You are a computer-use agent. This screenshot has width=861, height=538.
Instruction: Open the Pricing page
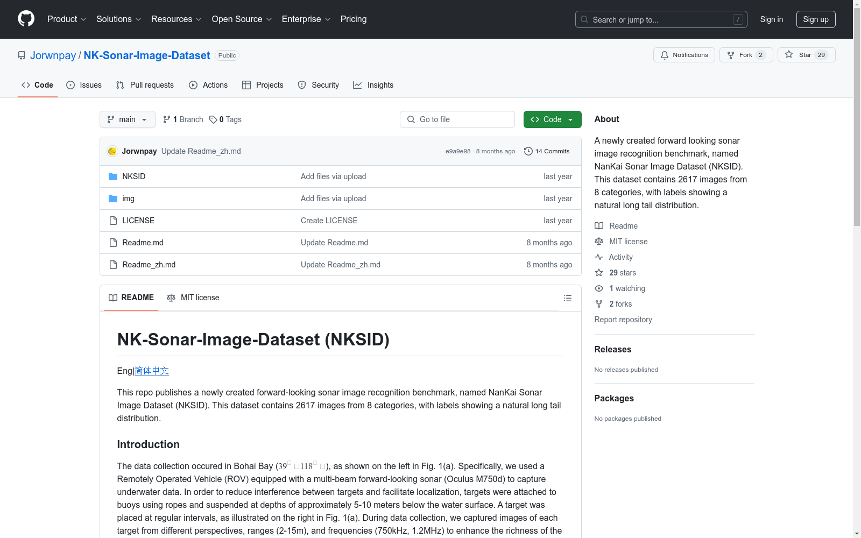[x=354, y=19]
